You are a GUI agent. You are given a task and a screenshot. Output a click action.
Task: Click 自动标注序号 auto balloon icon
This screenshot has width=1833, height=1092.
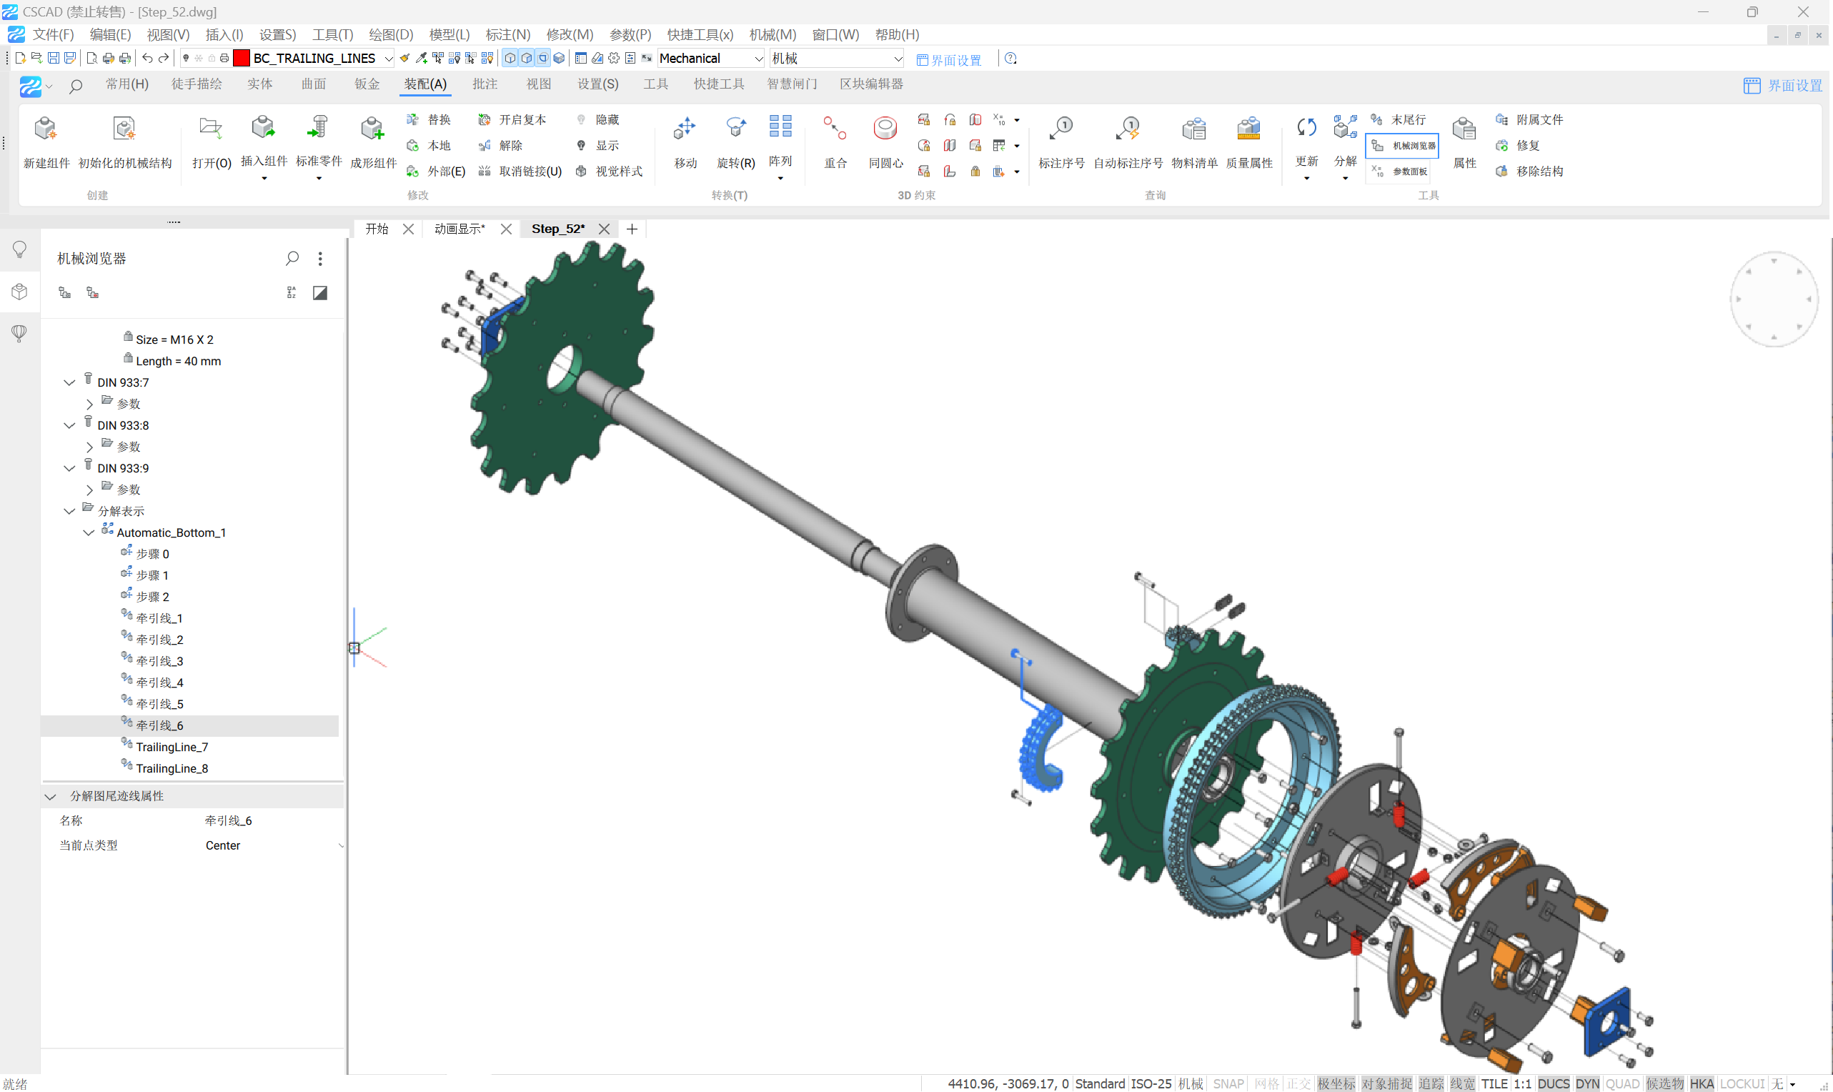pos(1128,129)
